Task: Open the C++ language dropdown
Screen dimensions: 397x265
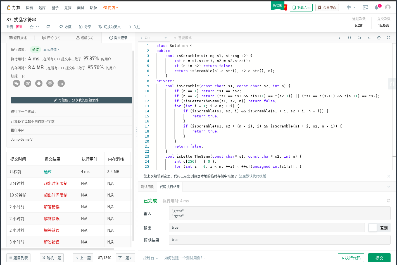Action: (154, 38)
